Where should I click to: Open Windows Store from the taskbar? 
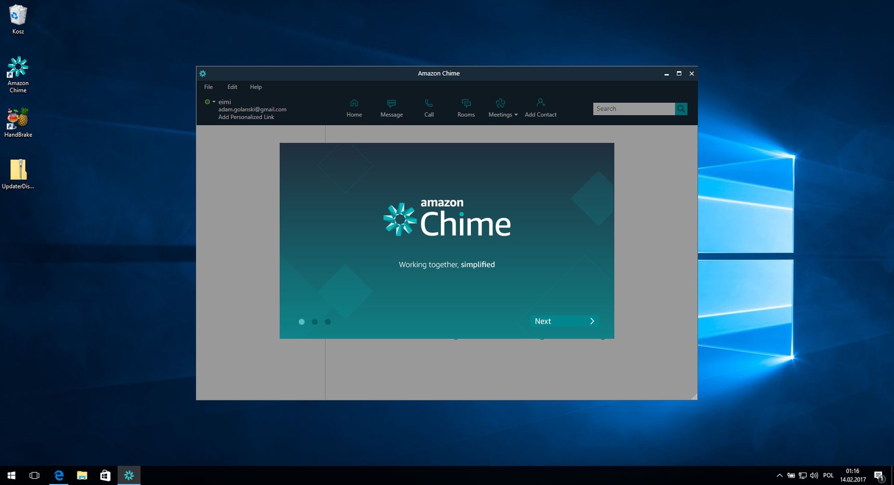106,475
